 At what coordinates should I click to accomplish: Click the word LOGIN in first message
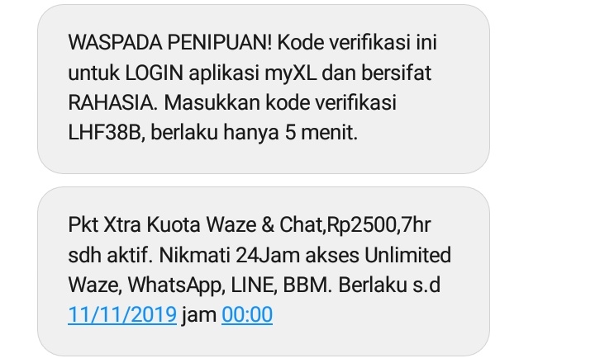154,73
